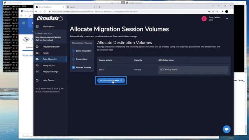Click the current project name text
The image size is (249, 140).
[48, 38]
